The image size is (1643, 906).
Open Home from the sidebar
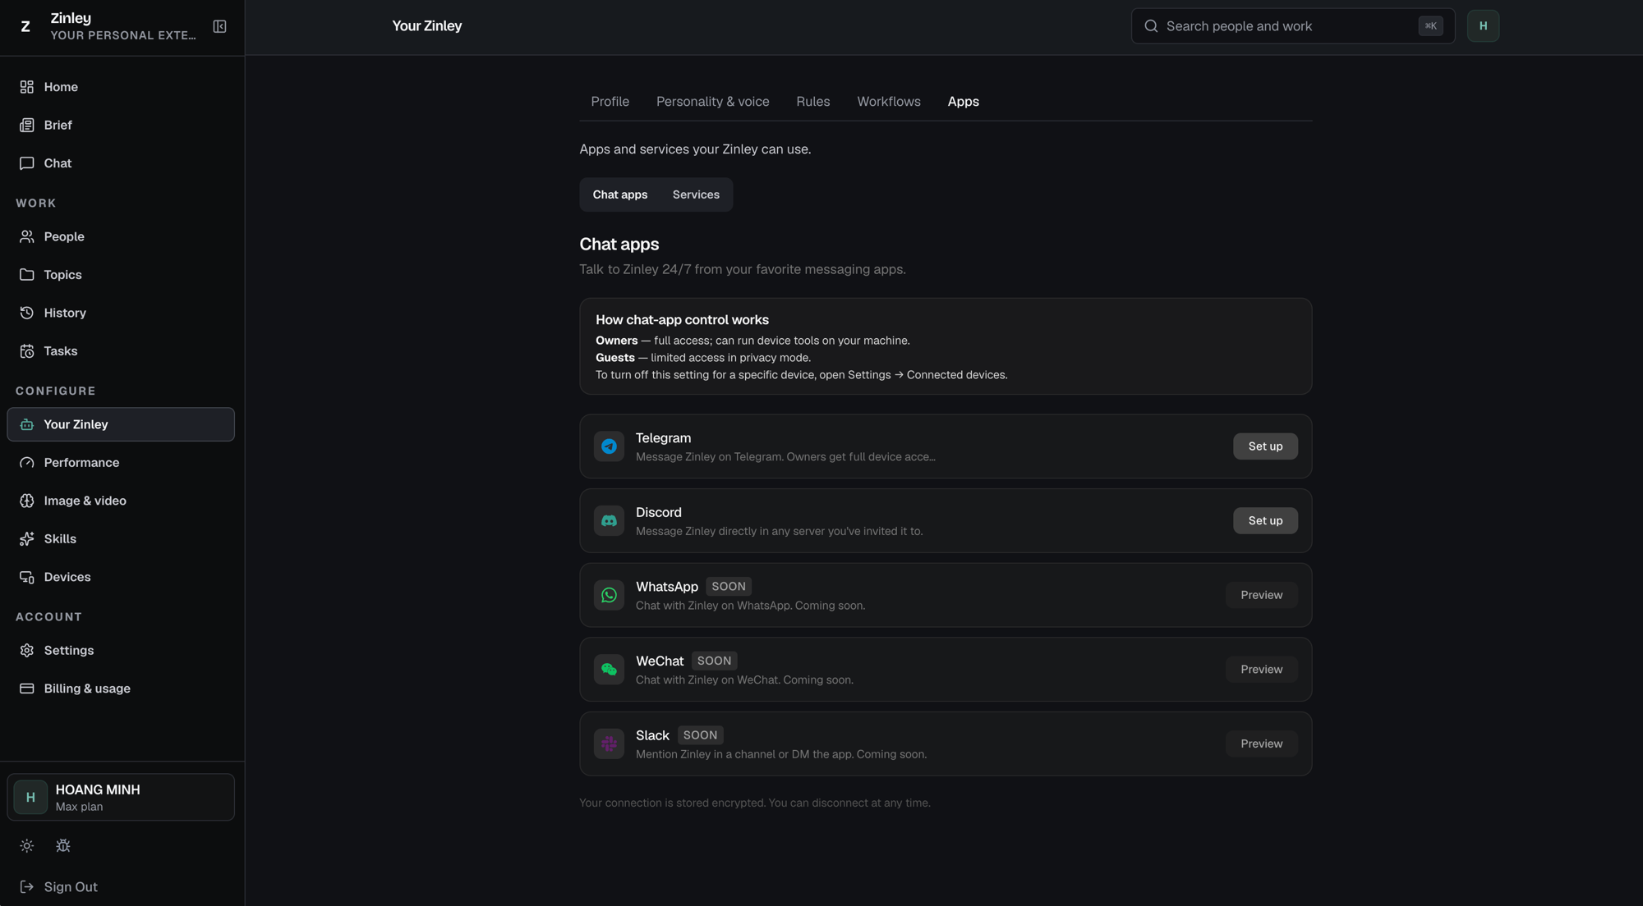click(x=121, y=87)
